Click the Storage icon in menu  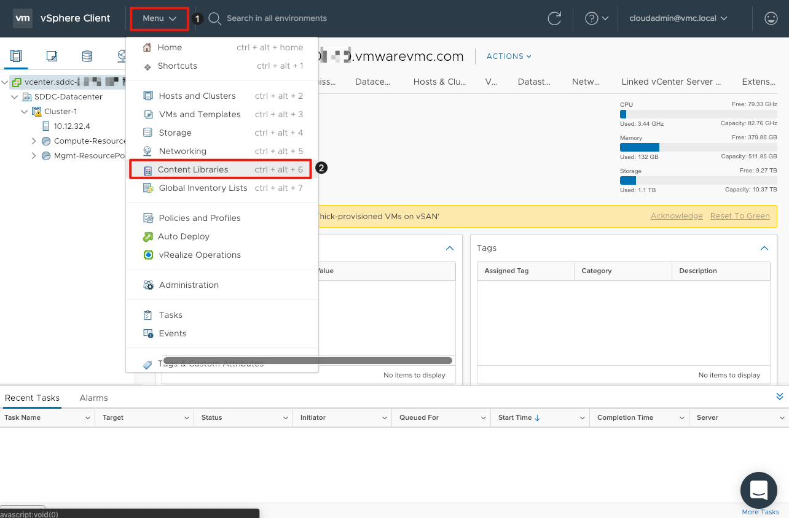pos(147,133)
